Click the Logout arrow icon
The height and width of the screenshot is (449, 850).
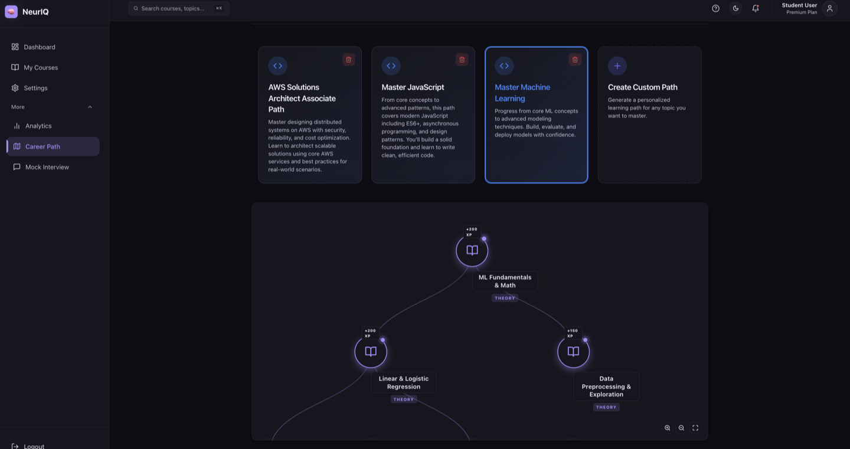15,446
